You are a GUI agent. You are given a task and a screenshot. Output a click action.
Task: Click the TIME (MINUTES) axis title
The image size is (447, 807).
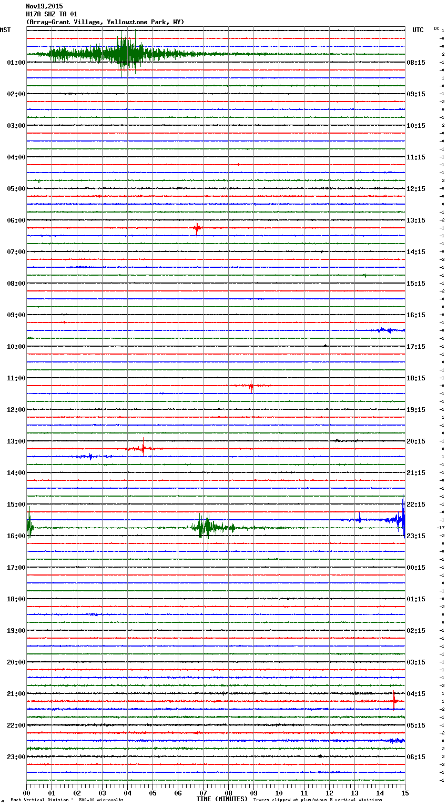click(x=222, y=799)
